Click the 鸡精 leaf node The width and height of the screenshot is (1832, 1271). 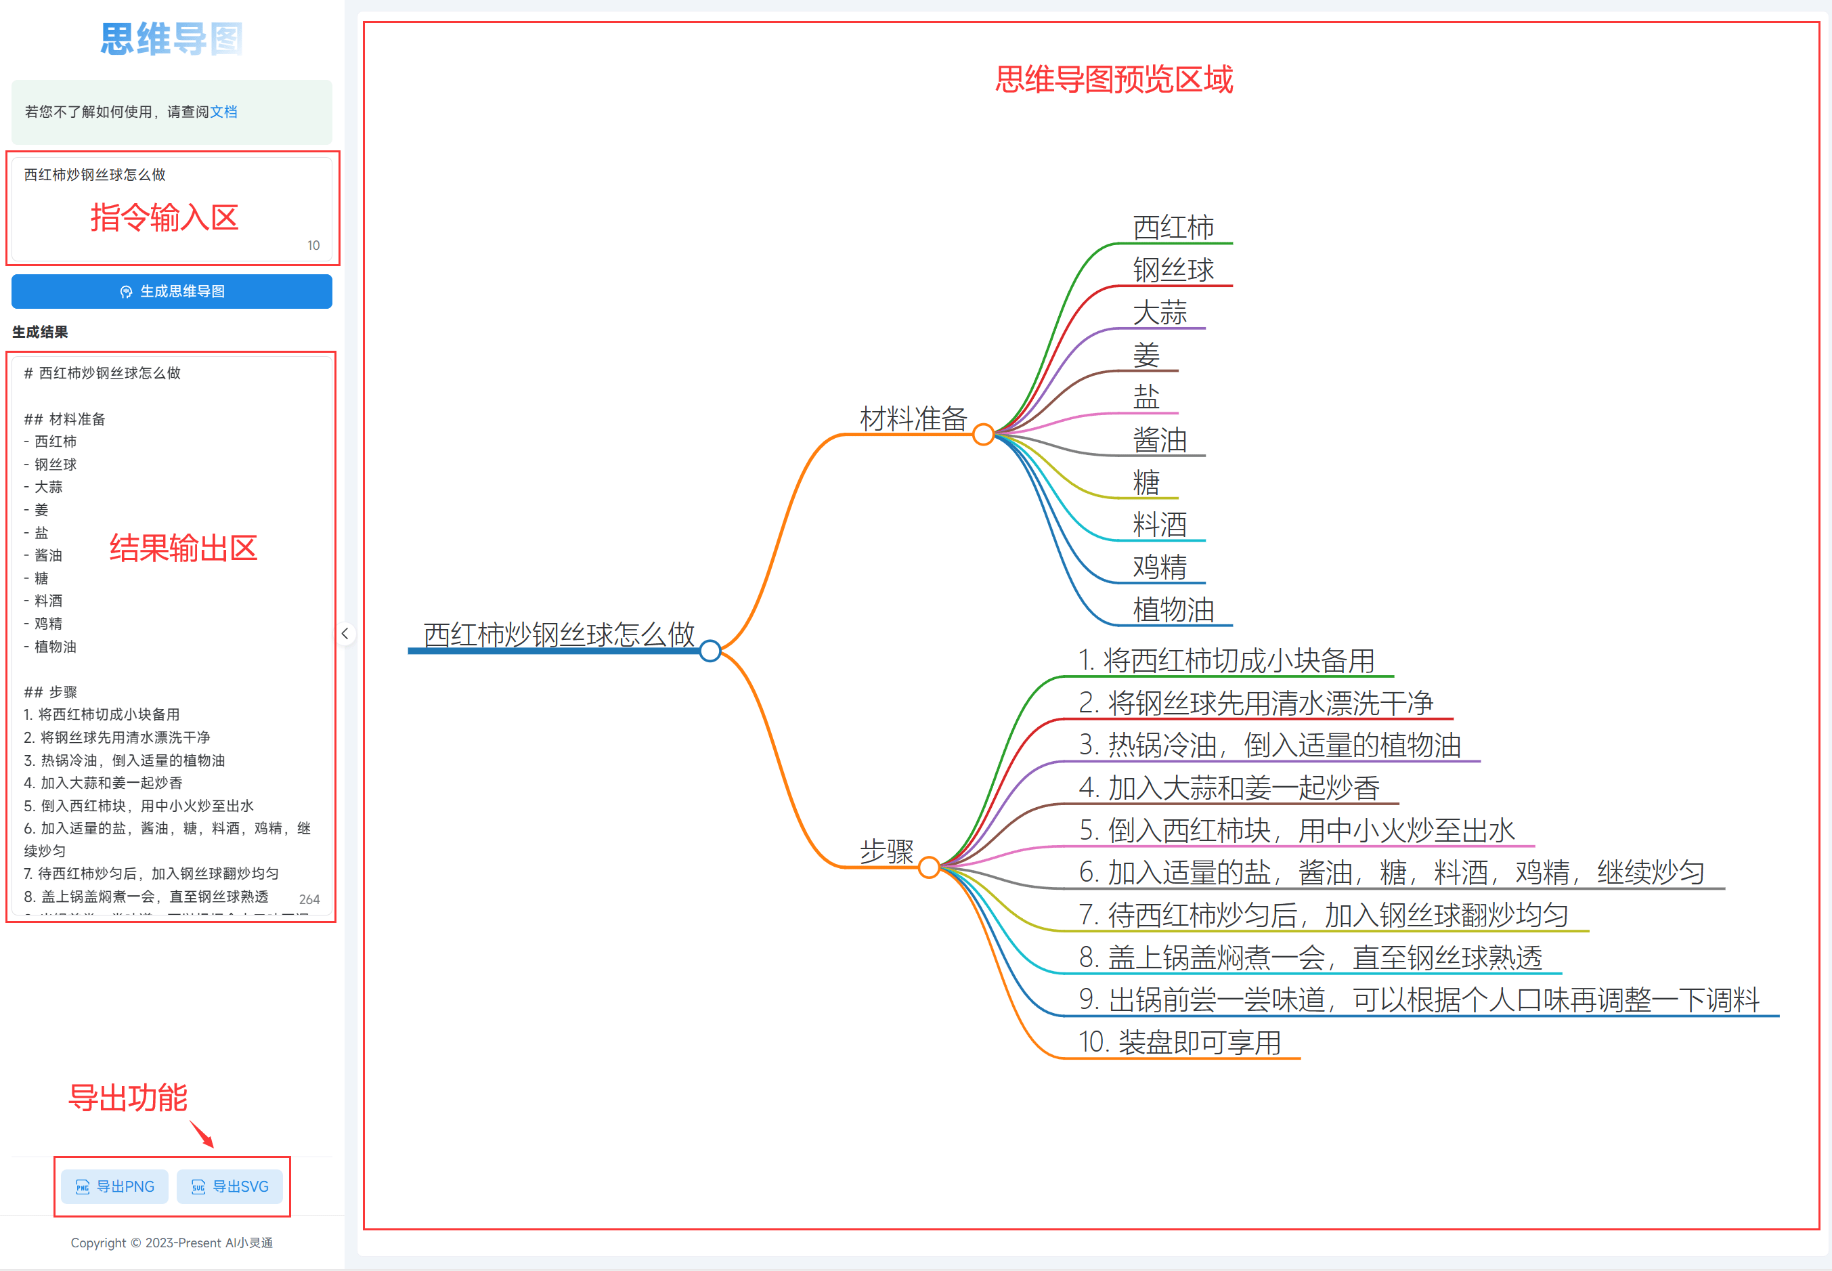pyautogui.click(x=1160, y=567)
